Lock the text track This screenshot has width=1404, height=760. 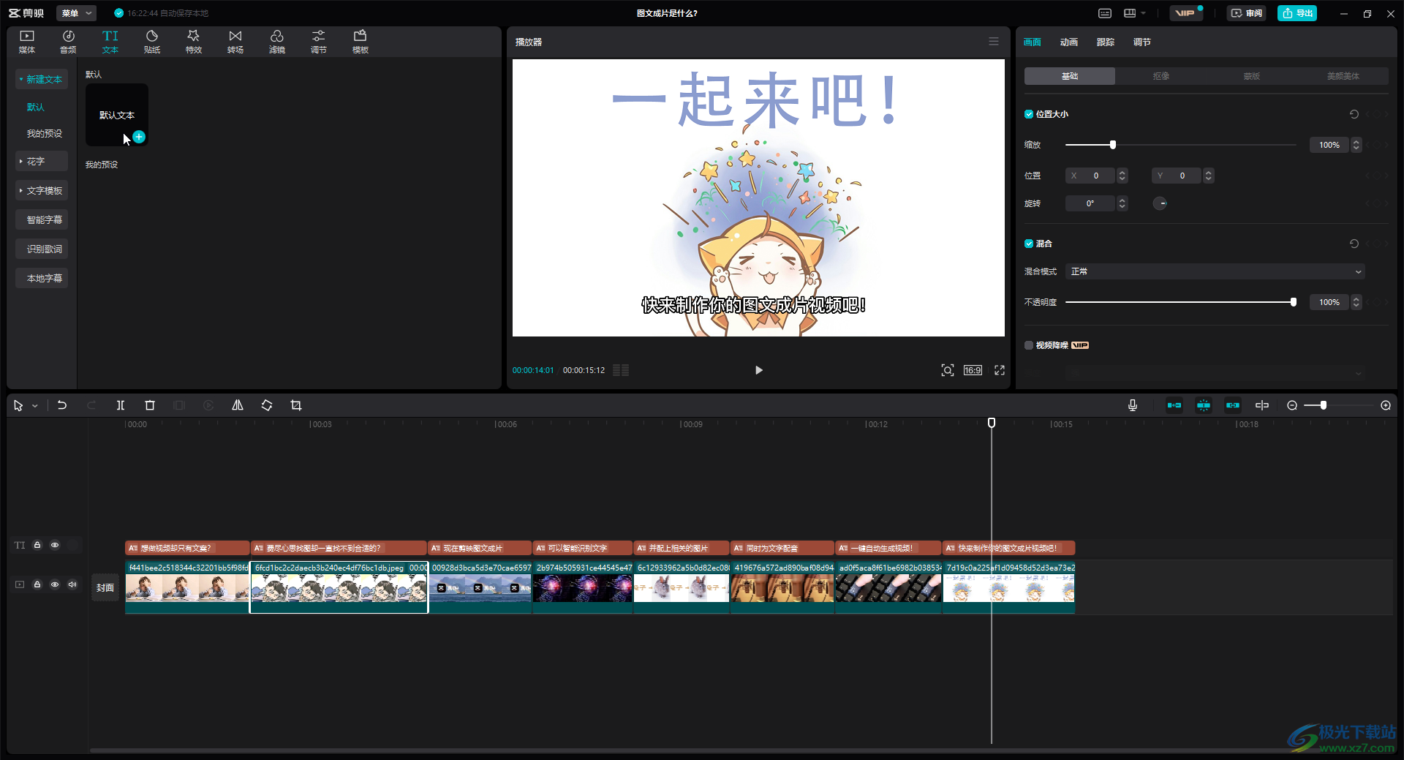click(x=37, y=545)
